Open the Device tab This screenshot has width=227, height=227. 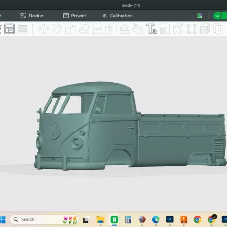[32, 16]
